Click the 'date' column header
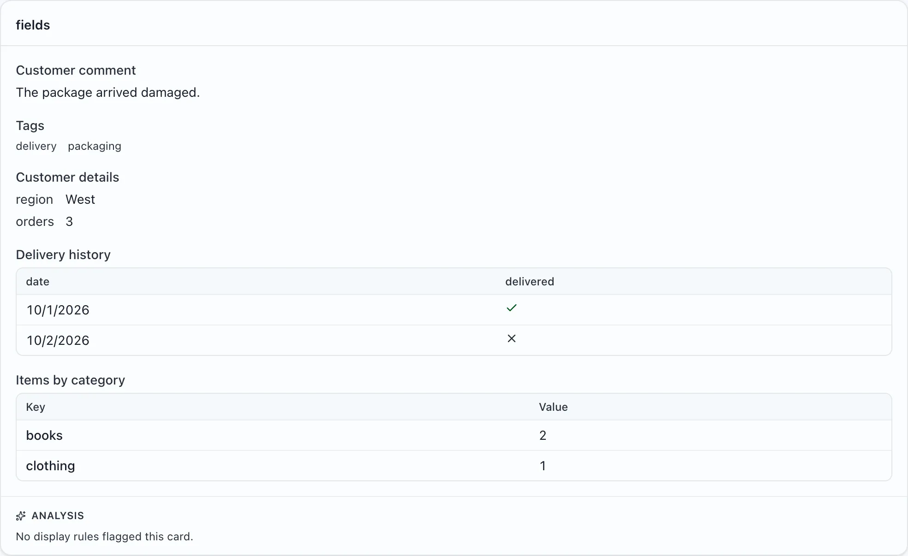 click(x=37, y=281)
